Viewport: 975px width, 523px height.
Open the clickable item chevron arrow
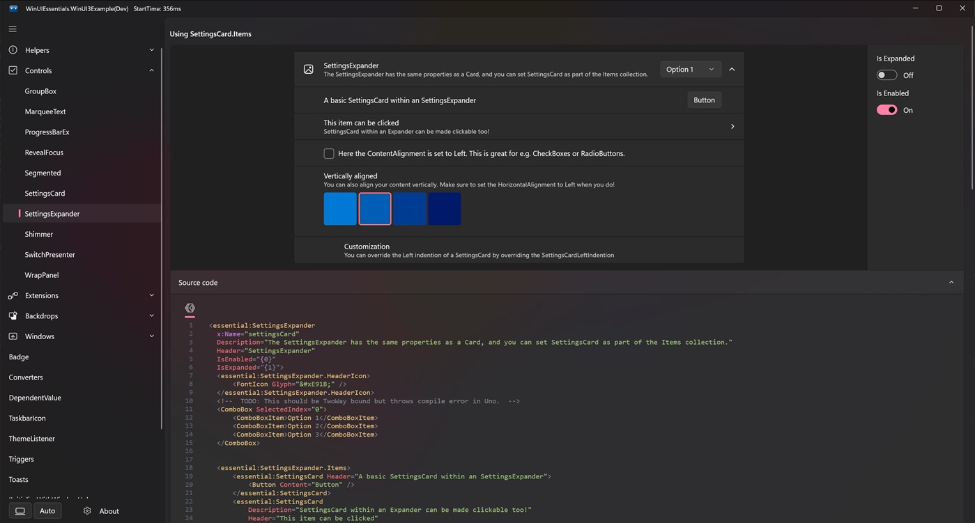tap(732, 127)
